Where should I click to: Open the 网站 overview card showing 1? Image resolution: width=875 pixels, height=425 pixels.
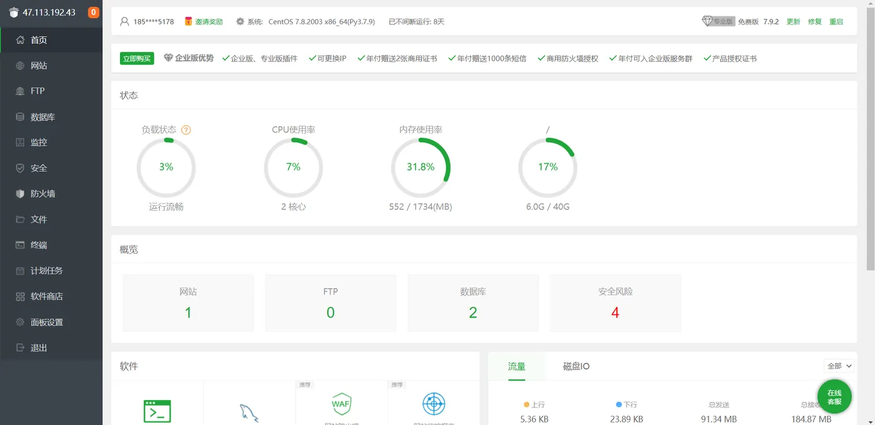(x=188, y=302)
